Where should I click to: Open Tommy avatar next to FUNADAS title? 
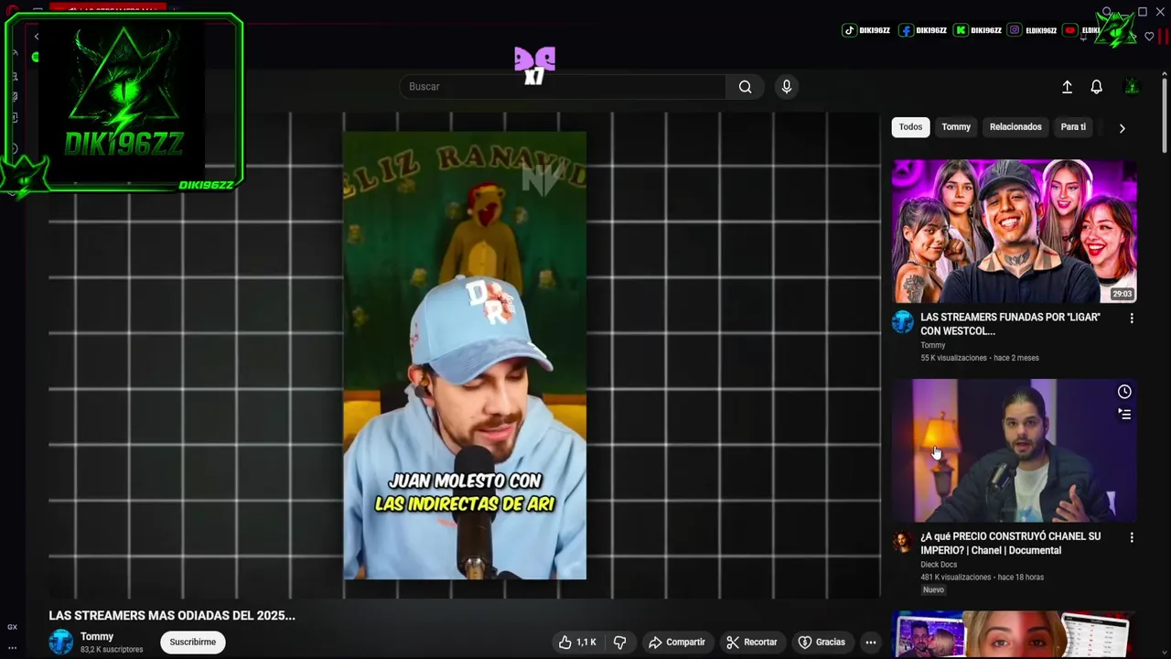[903, 321]
